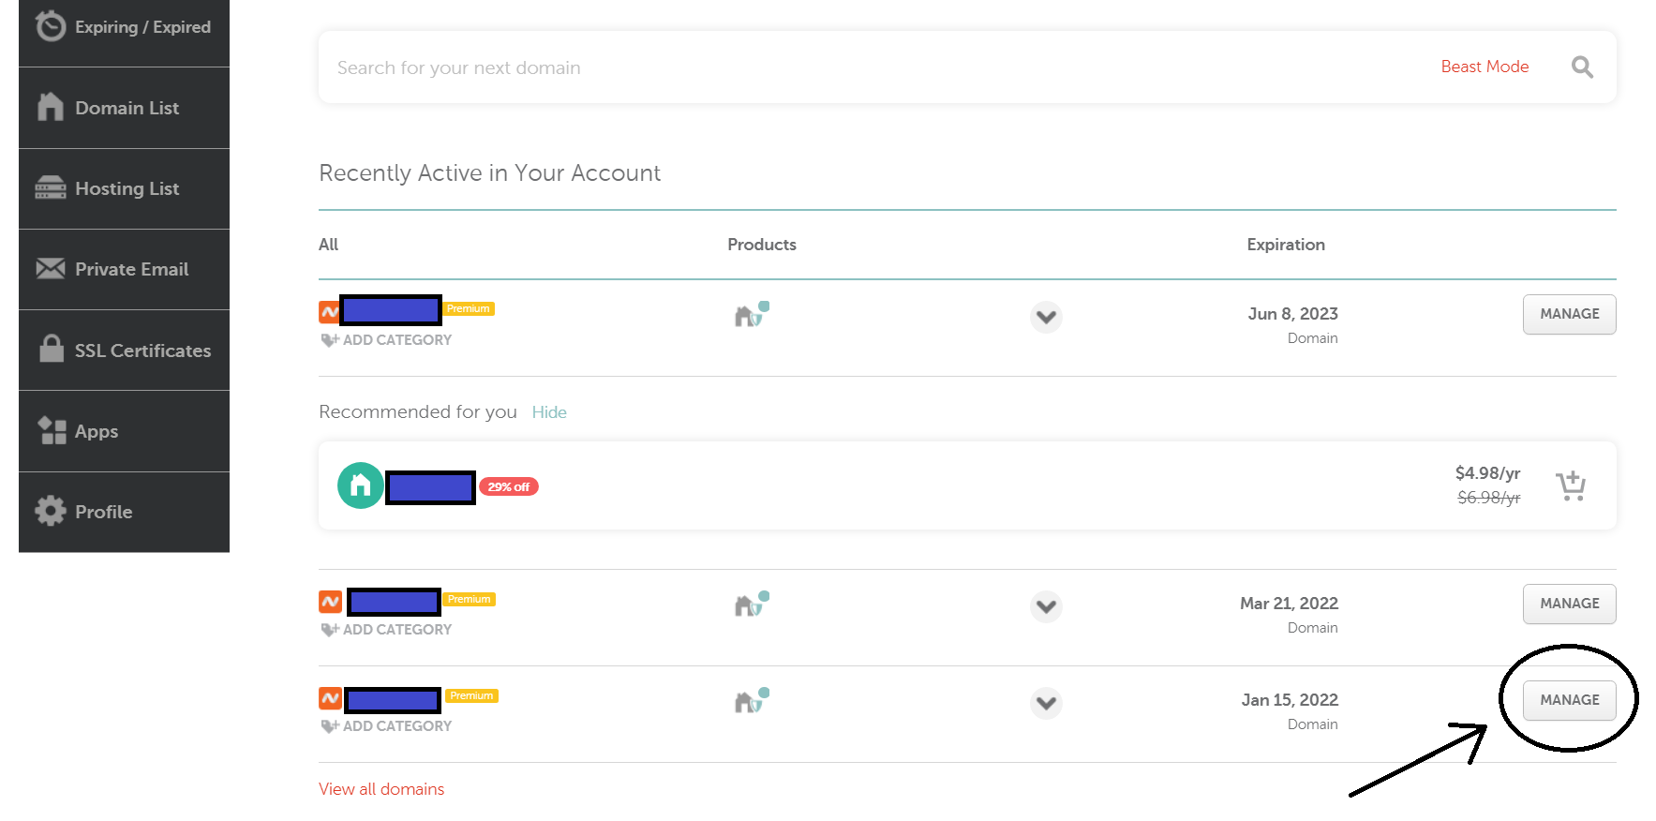Click View all domains link
This screenshot has height=821, width=1656.
(381, 789)
